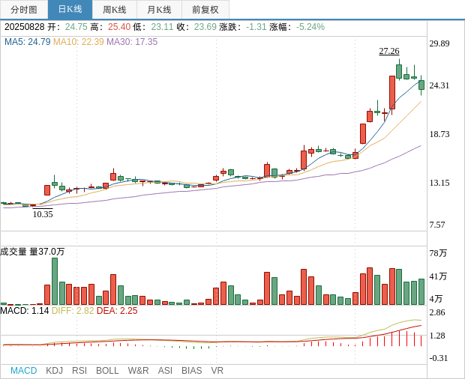Click the 41万 volume axis label
The height and width of the screenshot is (379, 465).
[x=438, y=276]
